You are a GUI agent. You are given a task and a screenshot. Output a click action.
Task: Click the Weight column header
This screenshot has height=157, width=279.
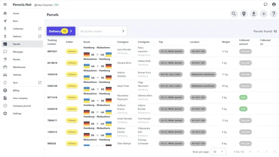click(226, 42)
